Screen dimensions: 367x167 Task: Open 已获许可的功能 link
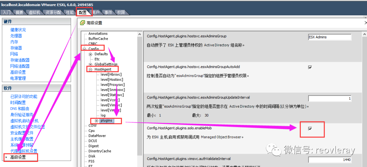point(24,97)
